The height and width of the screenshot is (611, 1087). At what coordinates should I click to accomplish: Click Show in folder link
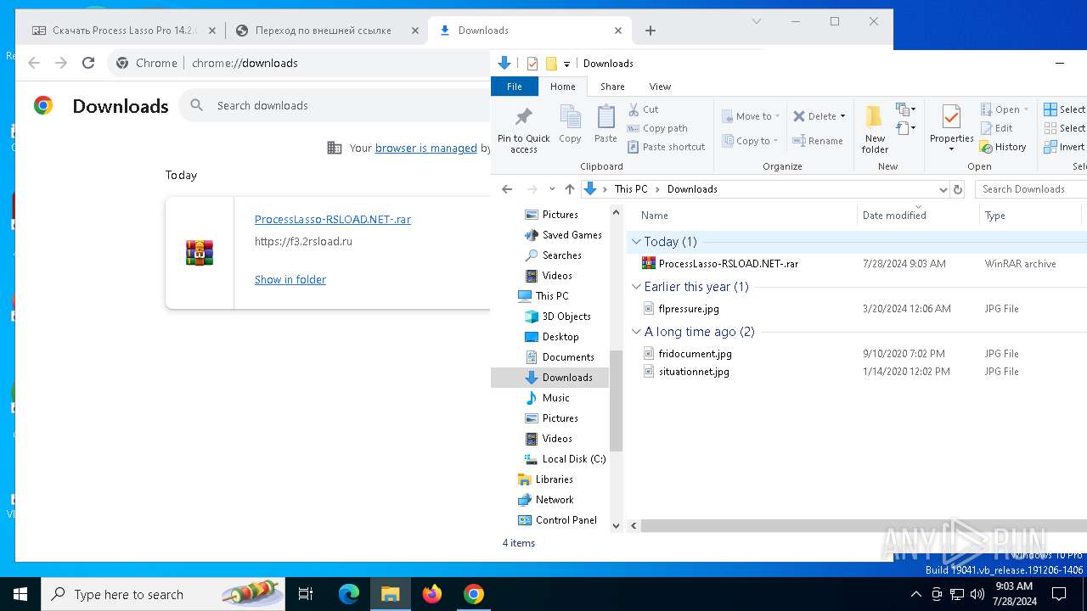pyautogui.click(x=290, y=279)
